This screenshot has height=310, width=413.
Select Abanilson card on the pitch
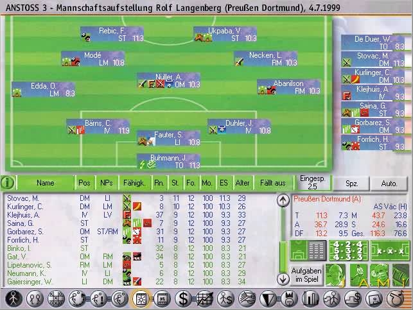tap(288, 87)
